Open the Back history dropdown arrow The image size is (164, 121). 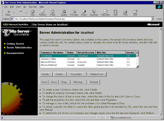click(x=14, y=13)
